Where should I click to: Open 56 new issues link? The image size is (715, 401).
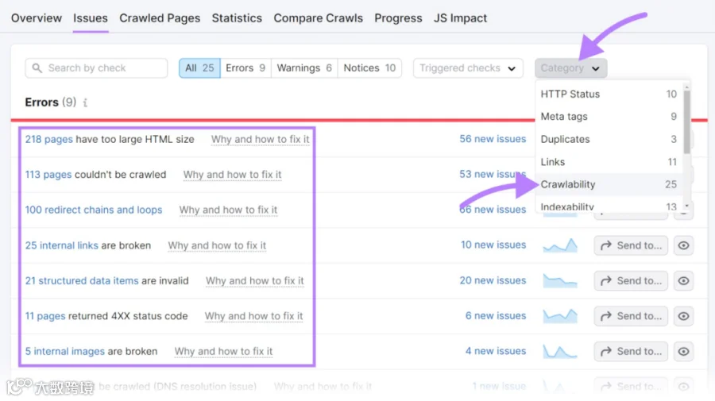click(x=493, y=139)
